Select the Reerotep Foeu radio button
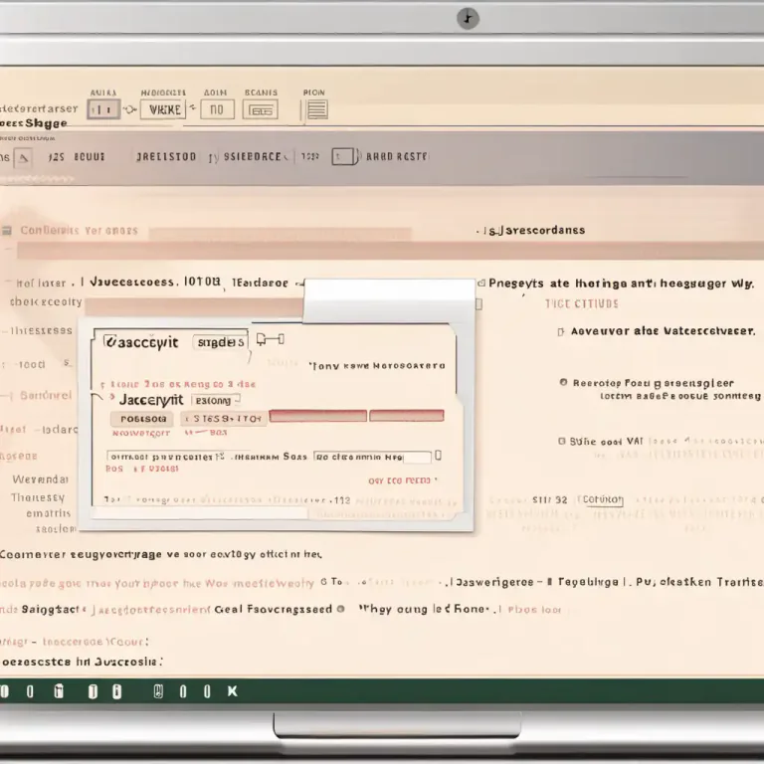This screenshot has height=764, width=764. click(563, 382)
